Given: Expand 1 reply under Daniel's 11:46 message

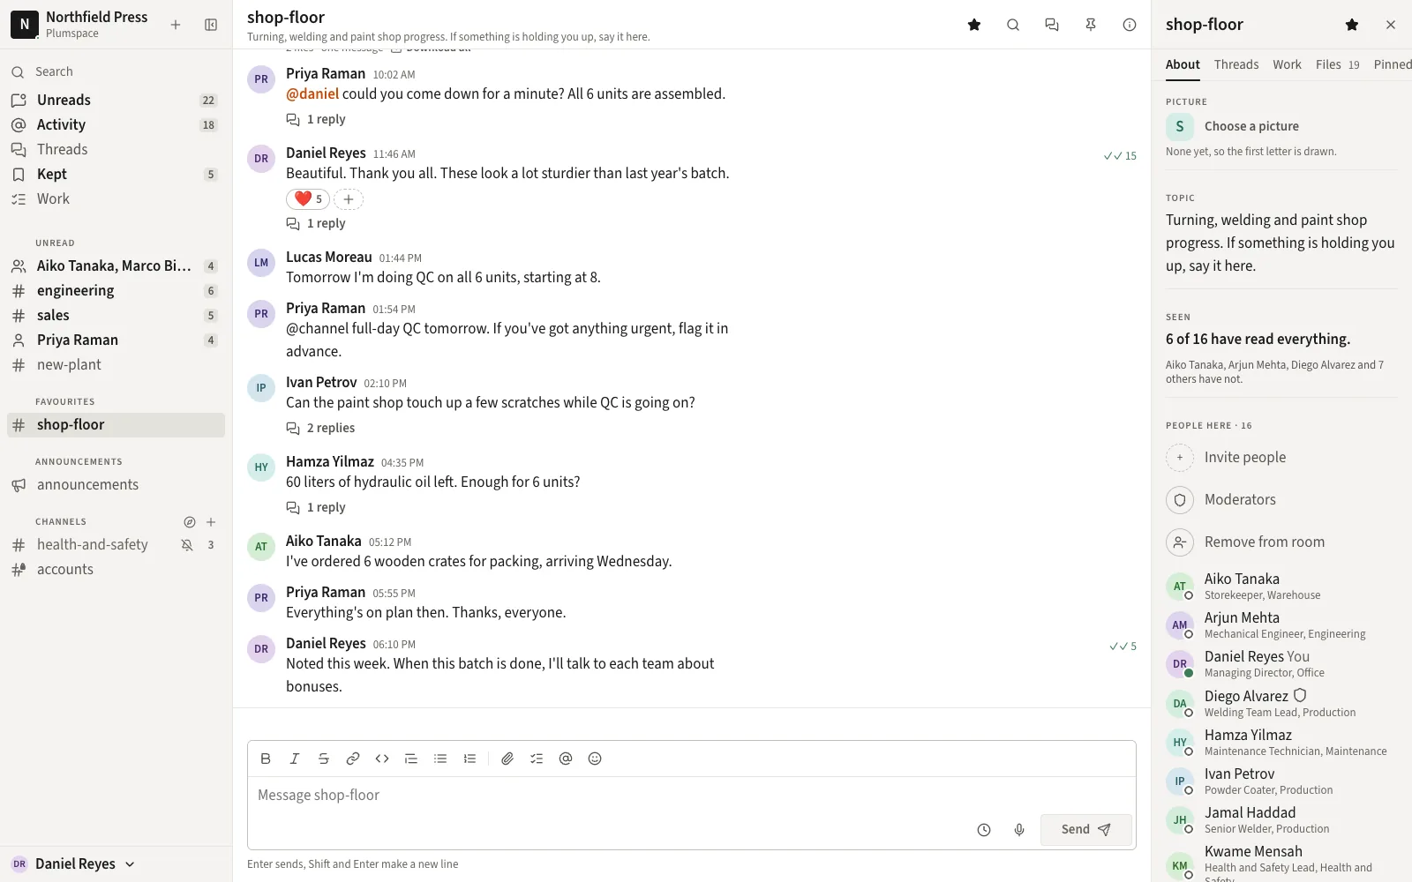Looking at the screenshot, I should coord(316,223).
